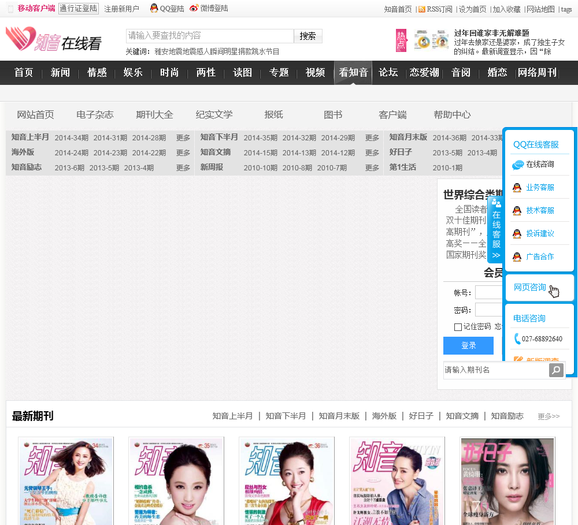This screenshot has width=578, height=525.
Task: Select the 看知音 nav tab
Action: coord(353,73)
